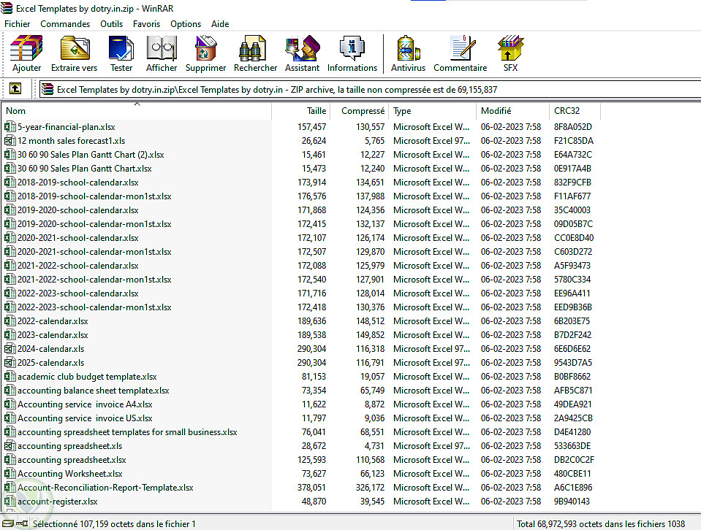Click the WinRAR title bar icon
Image resolution: width=701 pixels, height=530 pixels.
[x=7, y=8]
